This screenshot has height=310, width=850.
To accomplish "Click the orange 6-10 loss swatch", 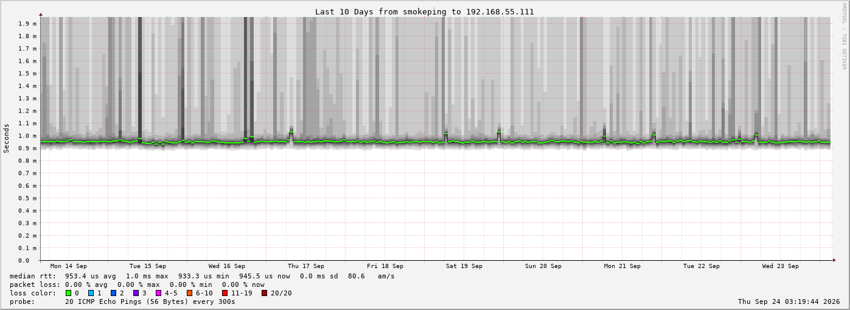I will [x=190, y=293].
